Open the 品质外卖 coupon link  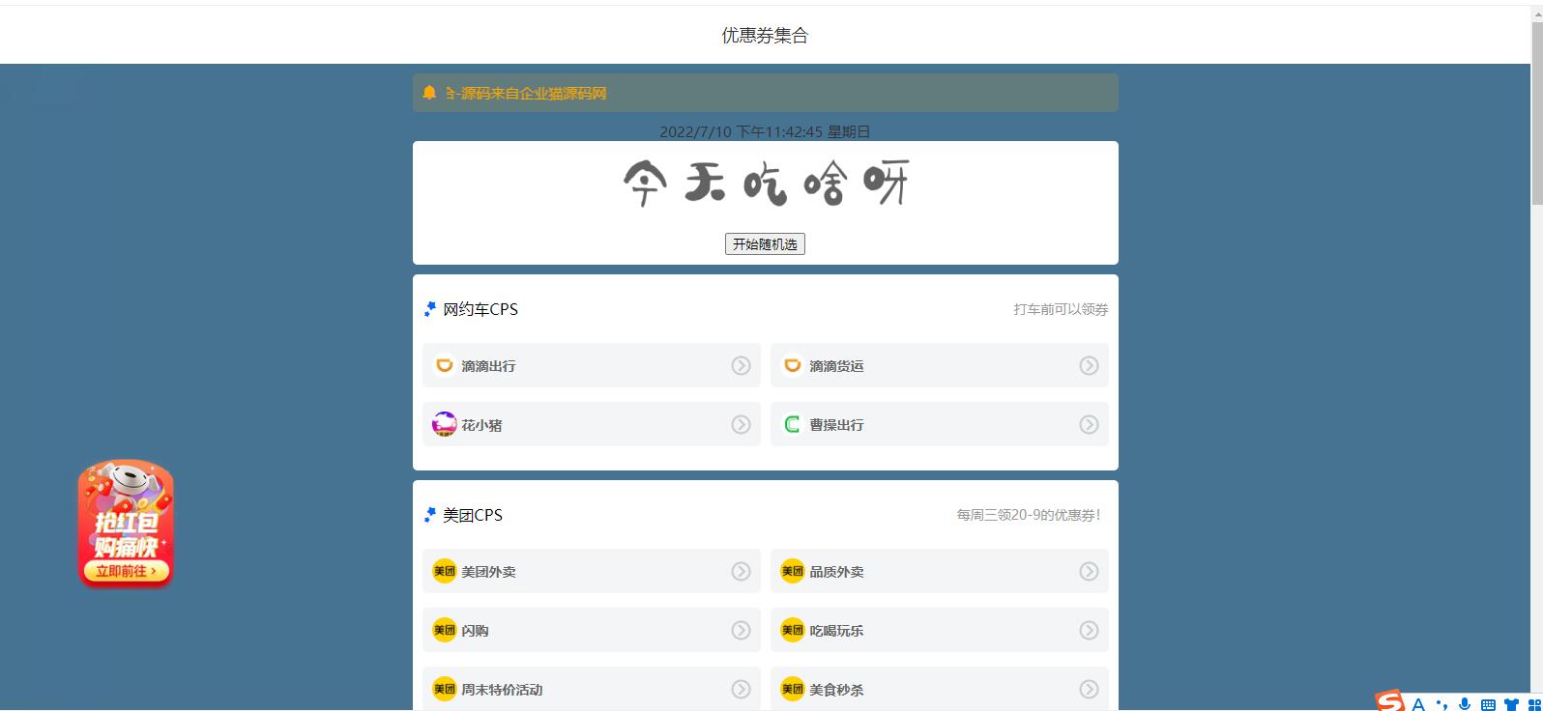click(x=940, y=571)
